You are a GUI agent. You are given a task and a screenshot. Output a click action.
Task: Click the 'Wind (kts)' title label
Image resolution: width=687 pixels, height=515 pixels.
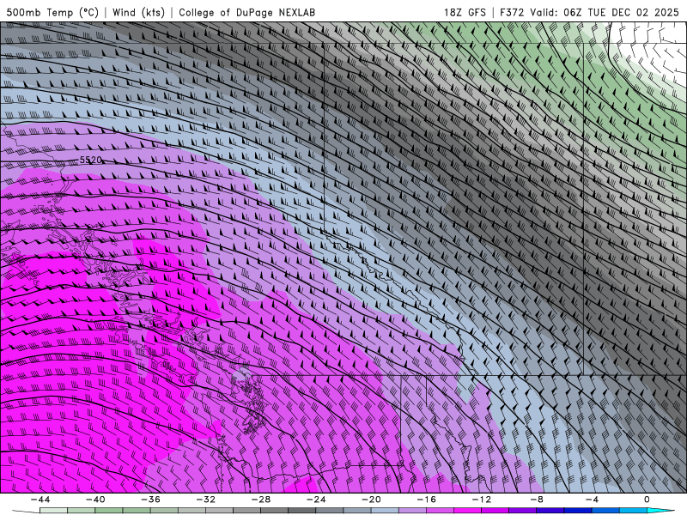click(138, 12)
